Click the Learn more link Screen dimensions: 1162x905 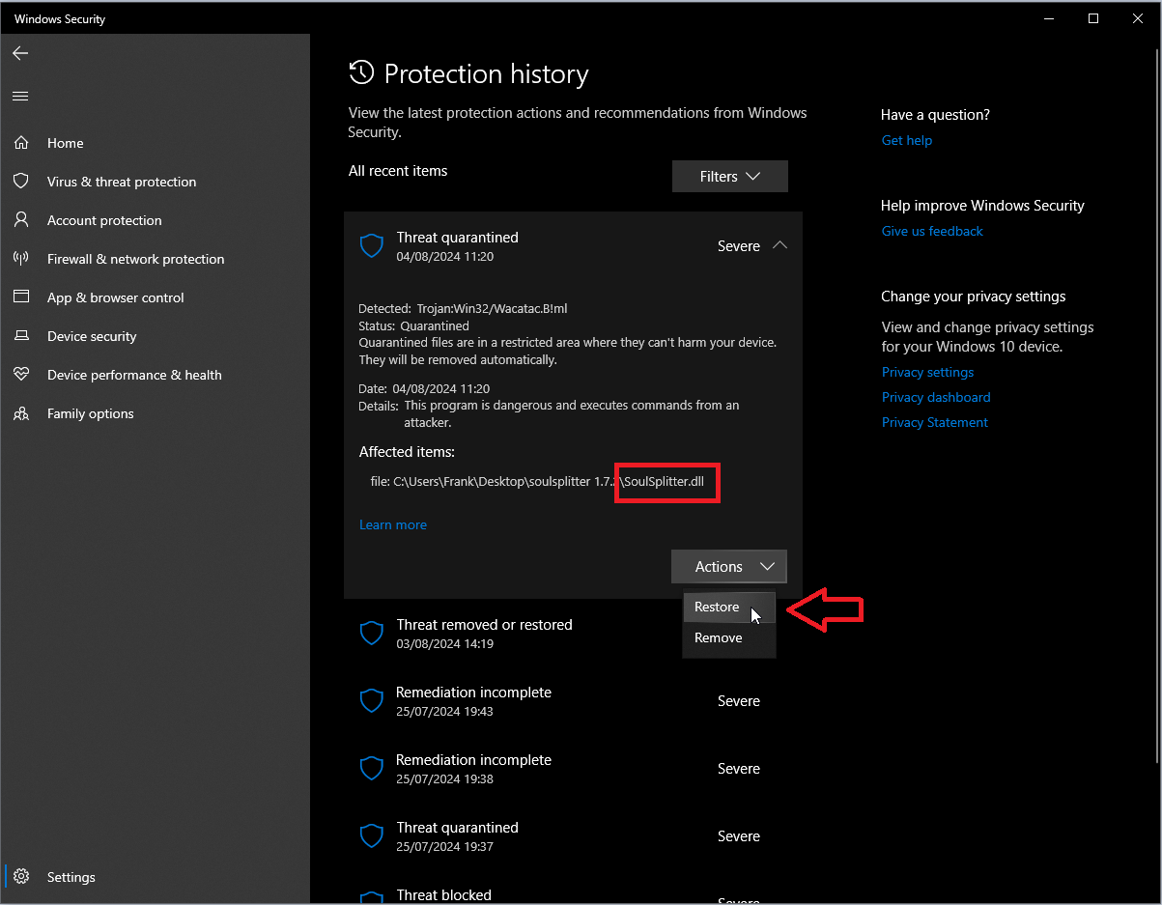point(393,524)
